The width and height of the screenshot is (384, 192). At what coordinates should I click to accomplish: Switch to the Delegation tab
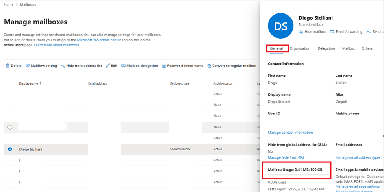point(326,48)
